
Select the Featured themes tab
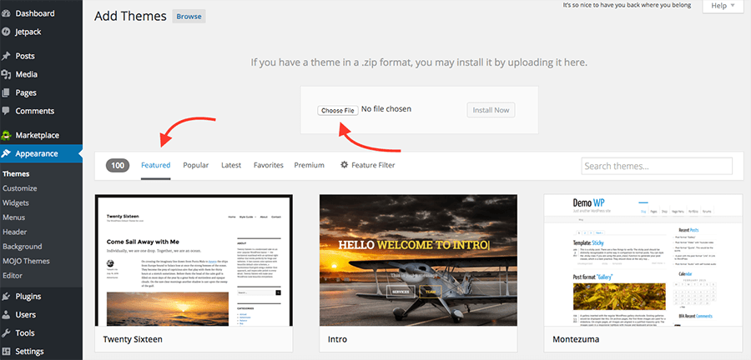(x=156, y=166)
